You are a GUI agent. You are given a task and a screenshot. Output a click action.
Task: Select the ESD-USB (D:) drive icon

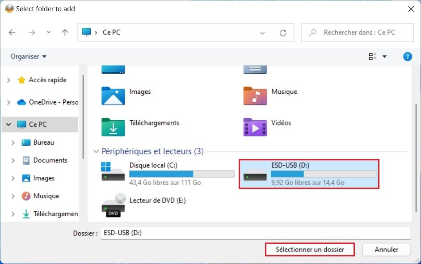[254, 174]
